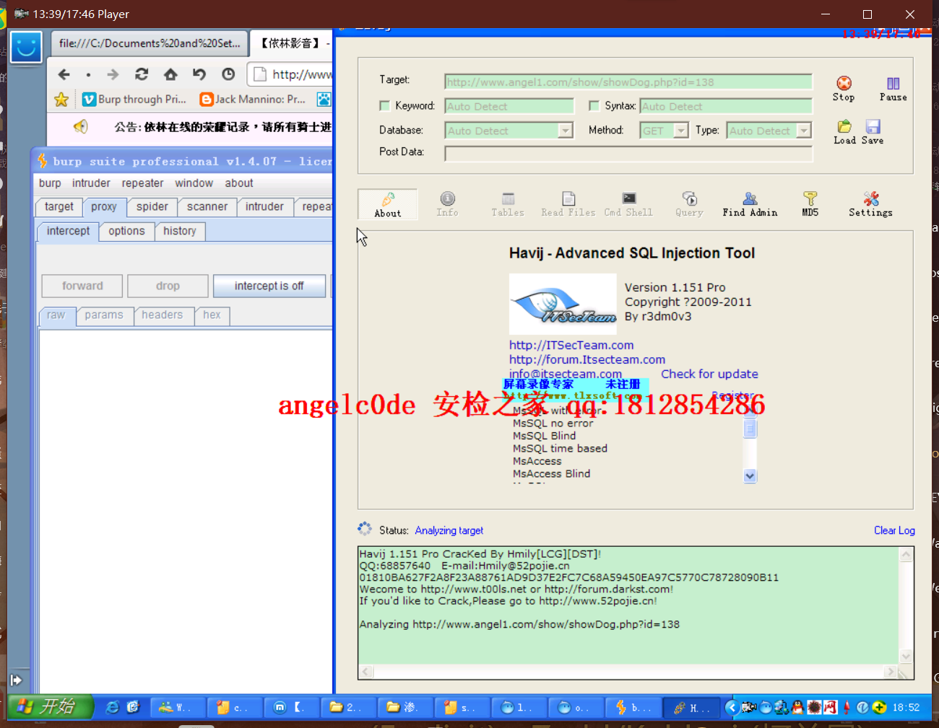Click the Check for update link
The image size is (939, 728).
[709, 374]
